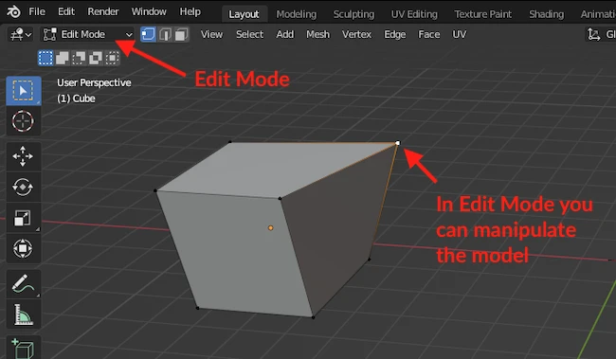Select the Move tool in toolbar
The width and height of the screenshot is (616, 359).
pos(23,156)
